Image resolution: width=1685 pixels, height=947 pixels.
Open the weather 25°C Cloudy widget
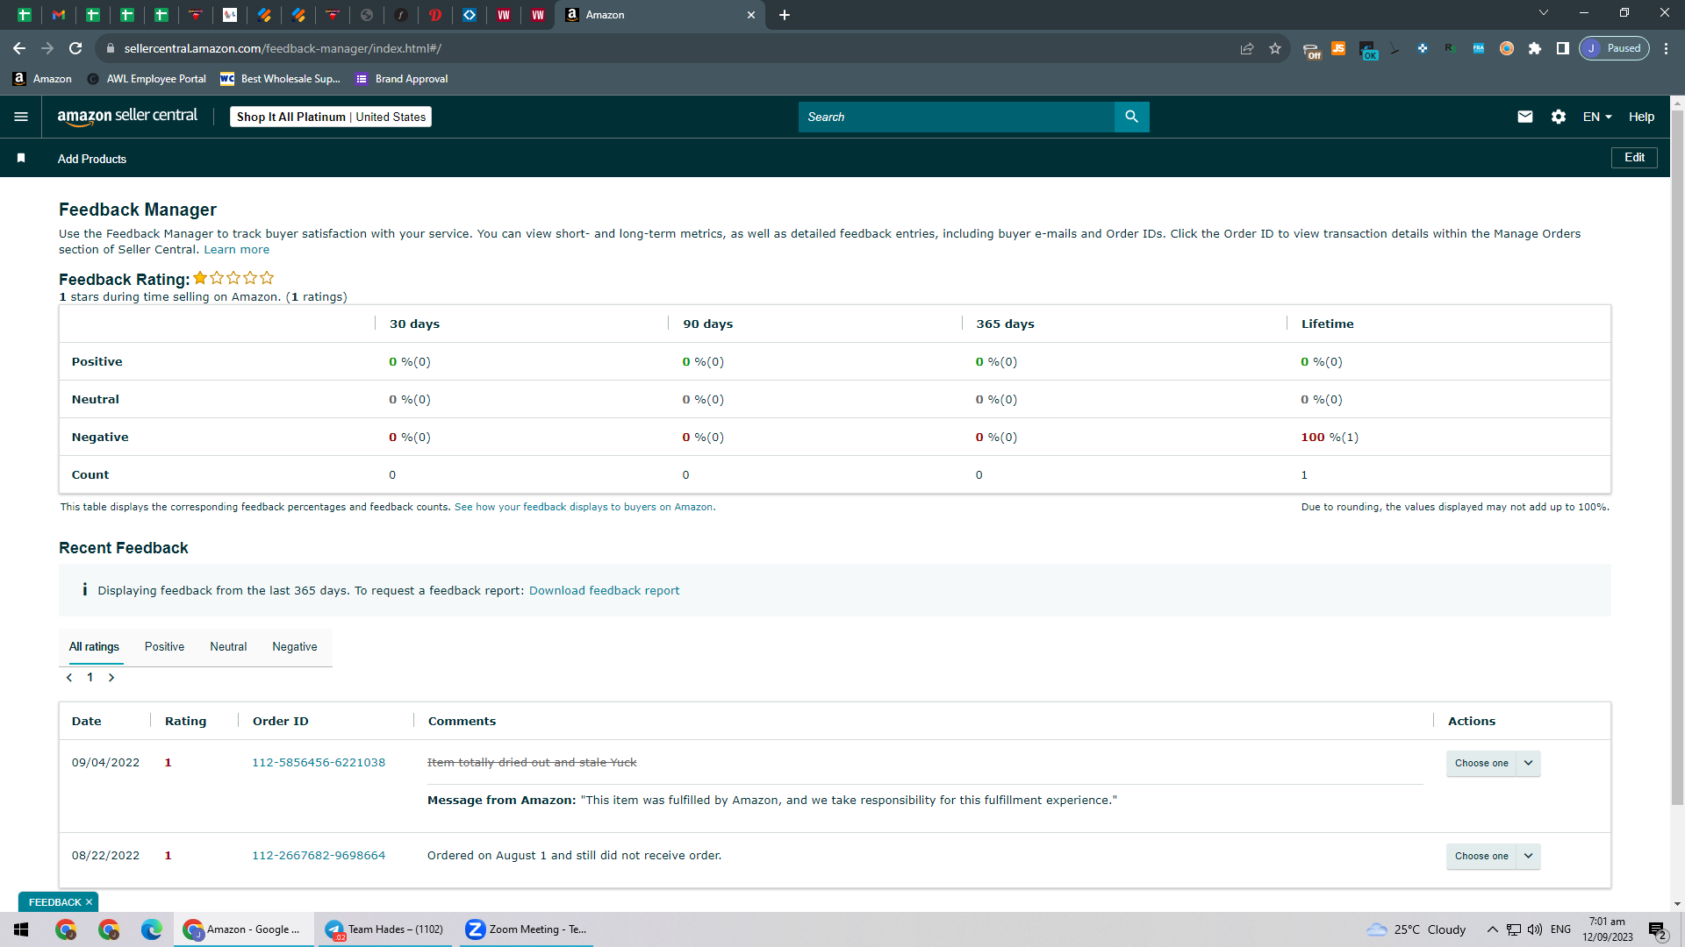pos(1416,929)
